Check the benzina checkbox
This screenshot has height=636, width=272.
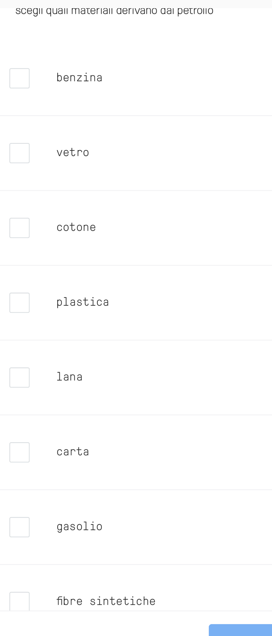pyautogui.click(x=20, y=78)
